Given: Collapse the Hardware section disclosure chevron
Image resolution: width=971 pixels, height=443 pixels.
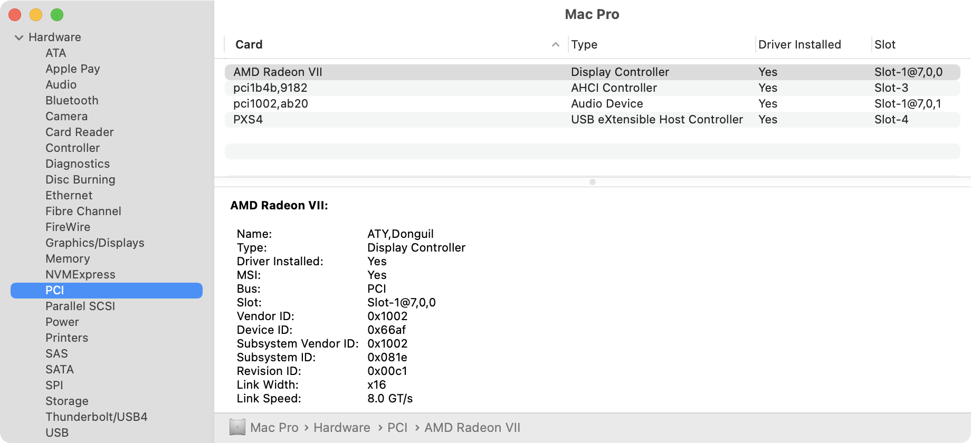Looking at the screenshot, I should 19,37.
